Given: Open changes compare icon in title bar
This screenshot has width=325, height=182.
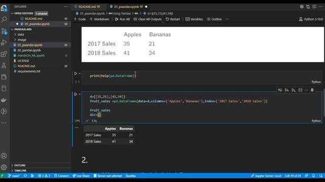Looking at the screenshot, I should [308, 7].
